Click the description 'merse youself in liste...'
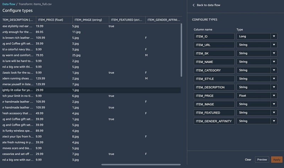The height and width of the screenshot is (168, 284). [x=18, y=84]
